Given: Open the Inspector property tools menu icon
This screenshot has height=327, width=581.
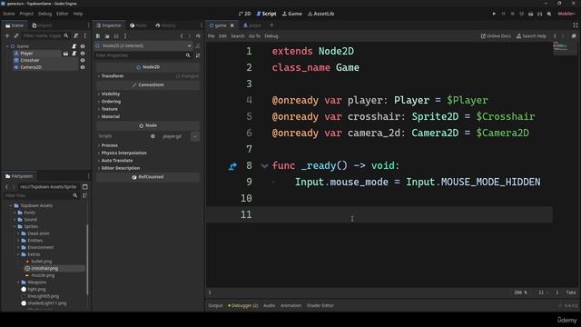Looking at the screenshot, I should click(198, 55).
